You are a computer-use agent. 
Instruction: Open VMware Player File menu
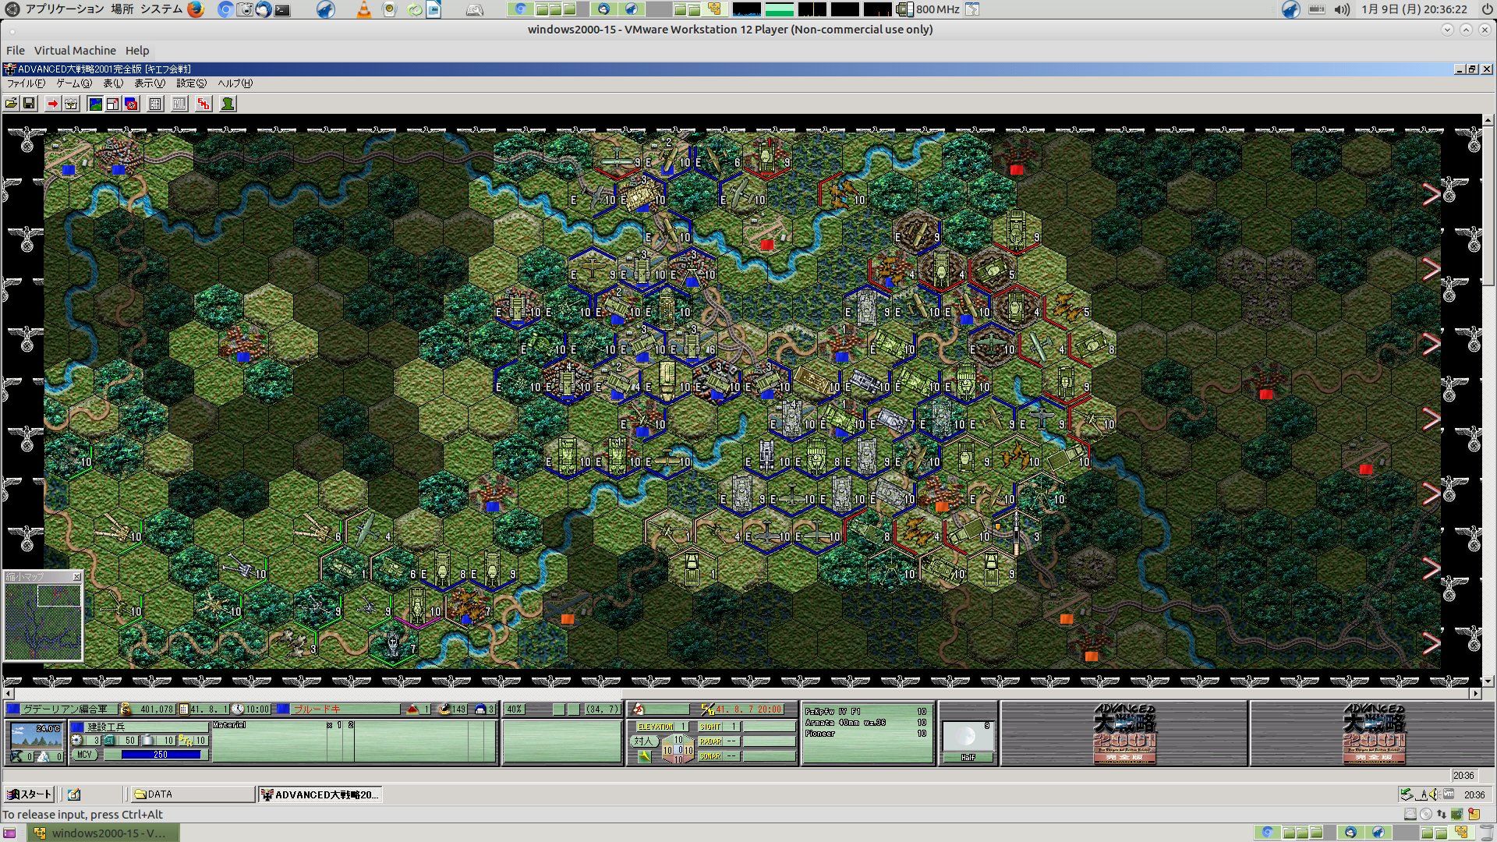click(x=16, y=51)
